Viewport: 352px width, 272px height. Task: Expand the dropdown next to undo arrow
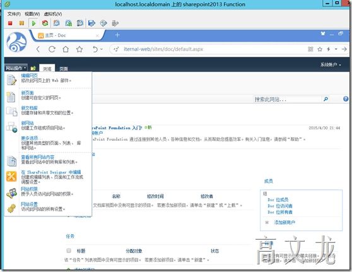tap(102, 49)
